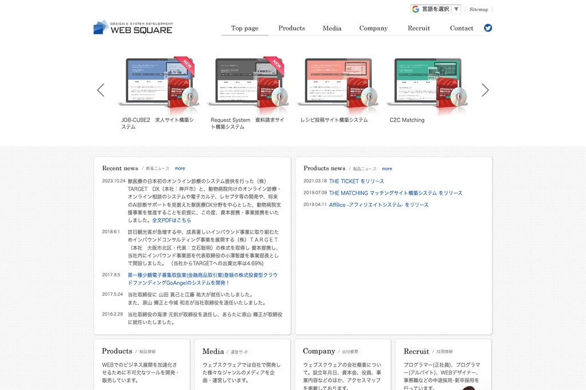Click the 2018.6.1 news date

[x=111, y=231]
